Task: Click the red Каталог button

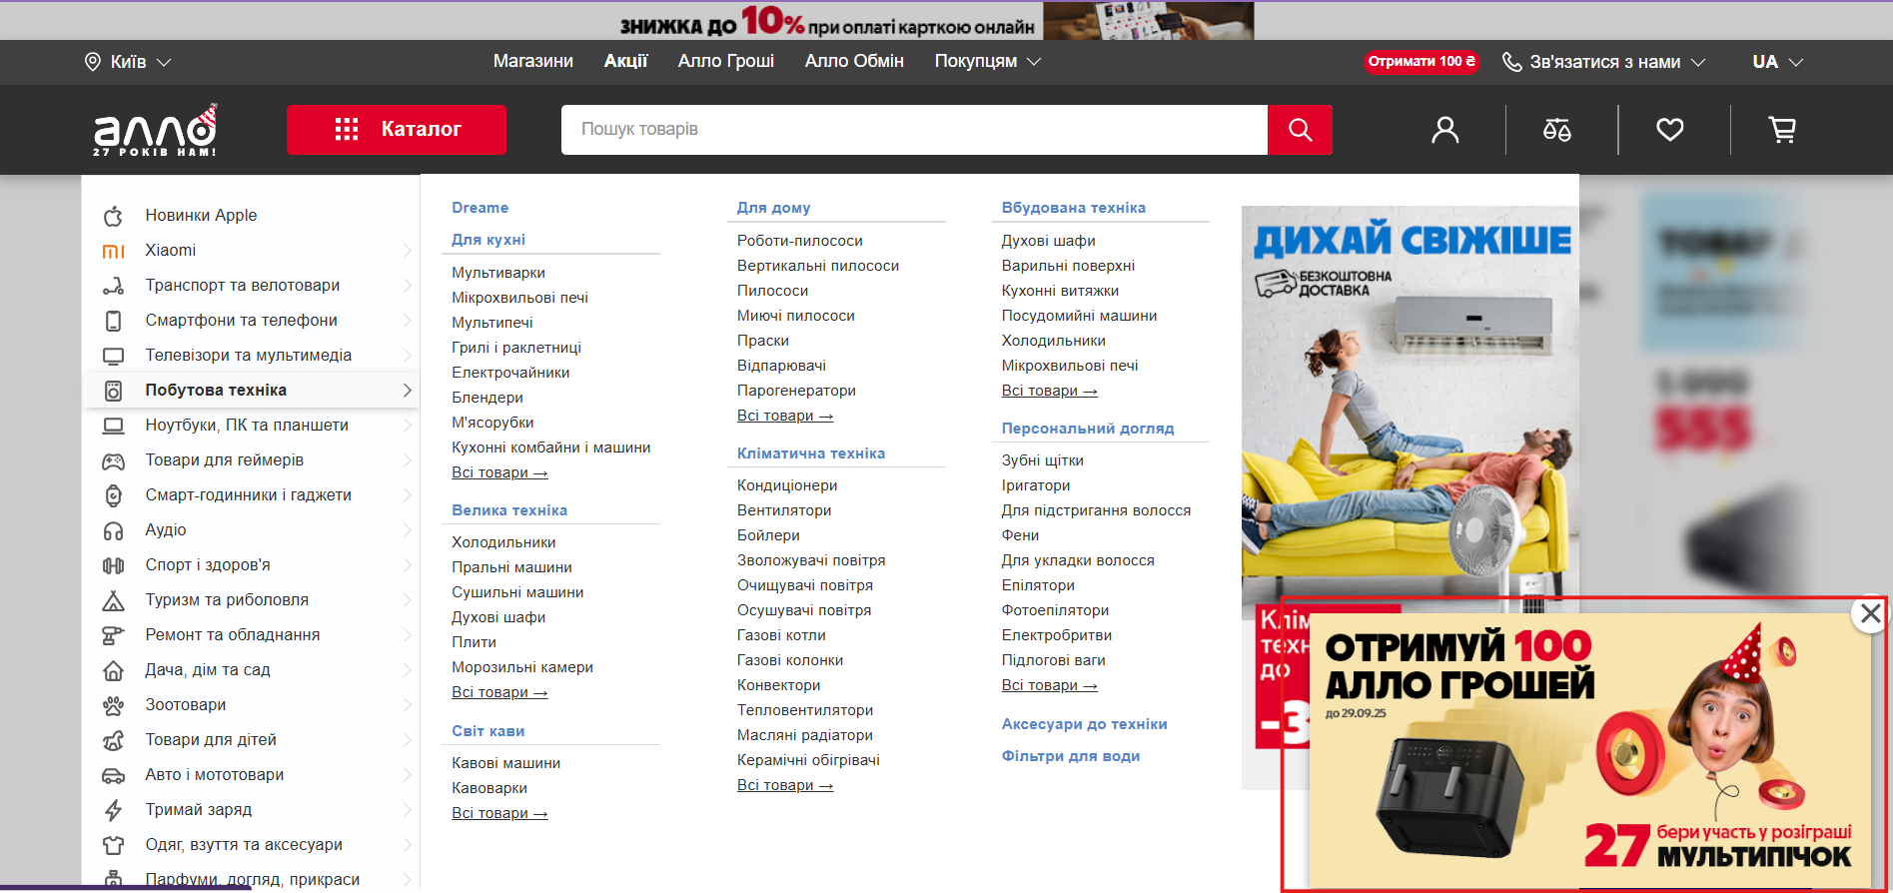Action: [397, 130]
